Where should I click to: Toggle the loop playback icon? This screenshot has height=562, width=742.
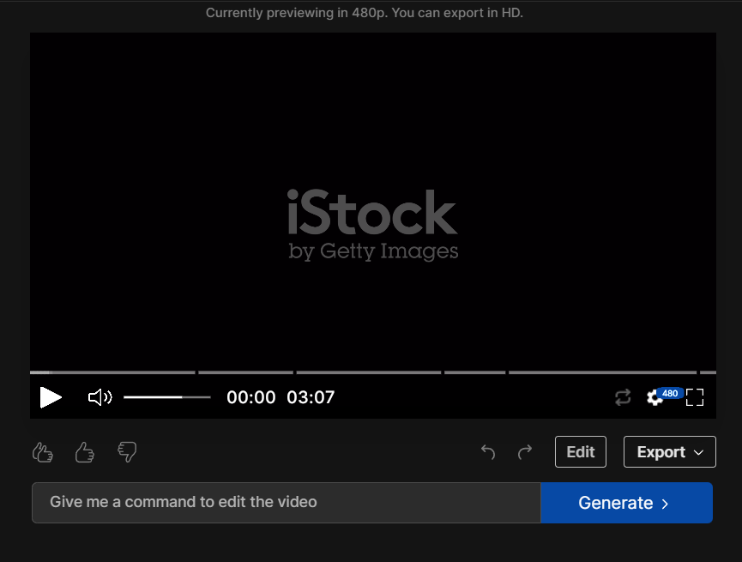[623, 397]
